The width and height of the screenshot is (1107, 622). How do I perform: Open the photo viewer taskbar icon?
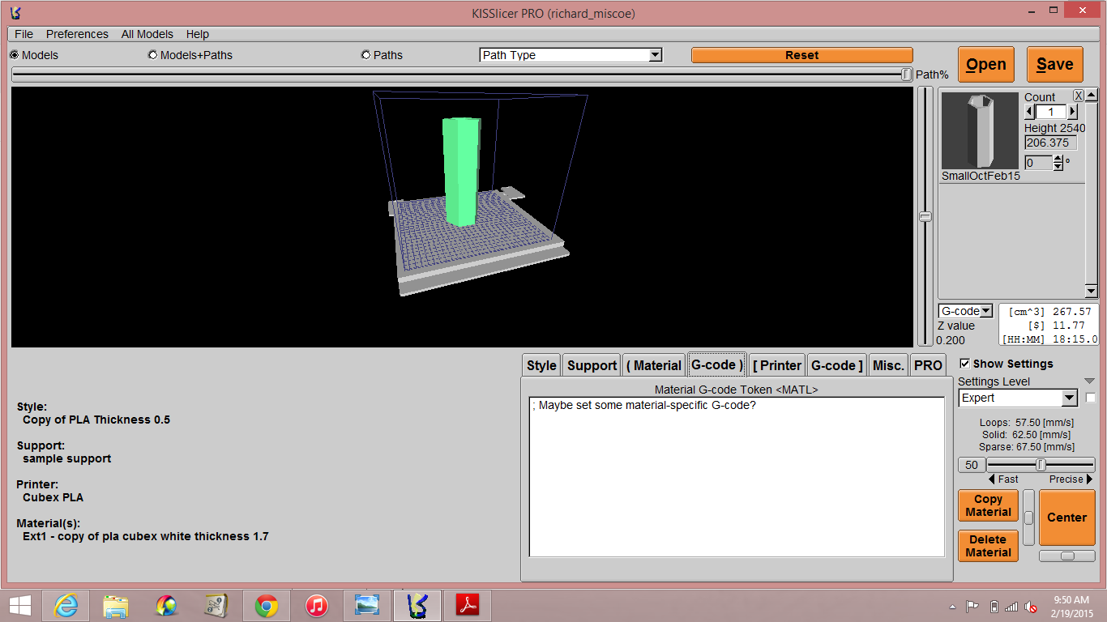pos(367,605)
